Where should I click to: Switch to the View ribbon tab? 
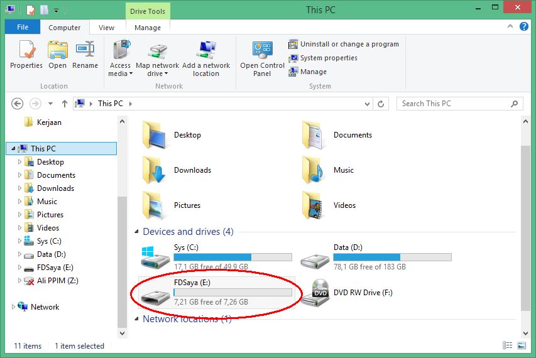[x=106, y=28]
